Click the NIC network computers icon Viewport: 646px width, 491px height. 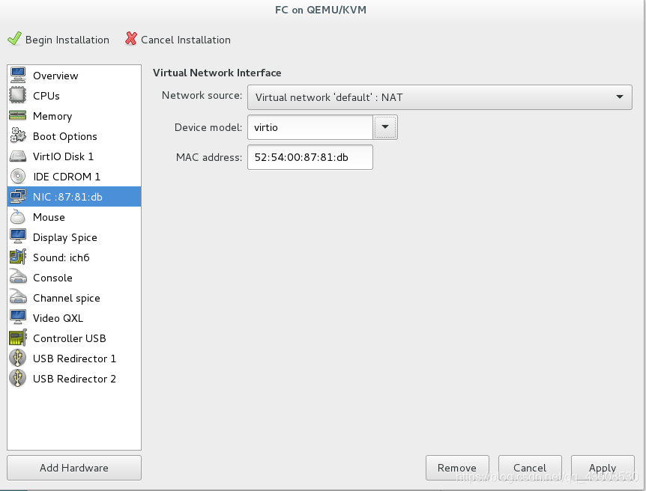[18, 196]
